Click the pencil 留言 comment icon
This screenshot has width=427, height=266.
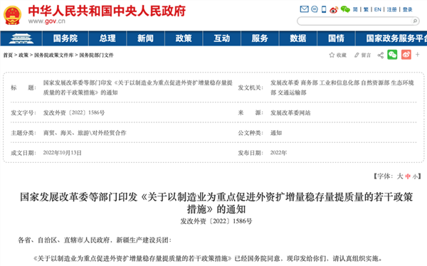coord(357,55)
